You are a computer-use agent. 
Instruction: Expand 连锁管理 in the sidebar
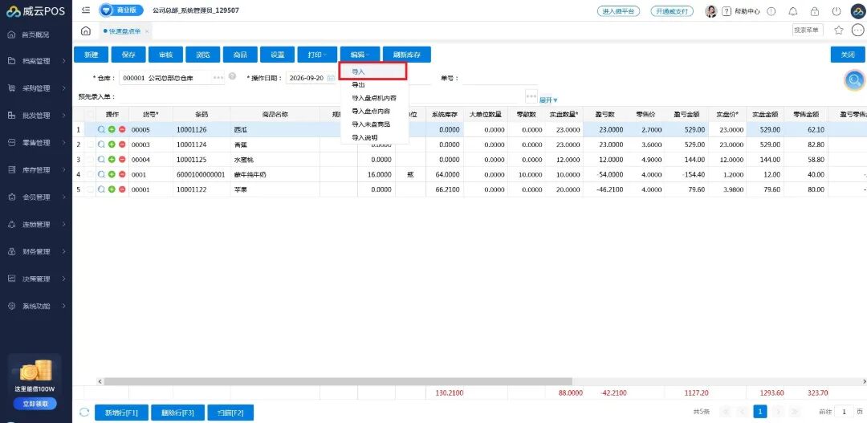click(36, 225)
